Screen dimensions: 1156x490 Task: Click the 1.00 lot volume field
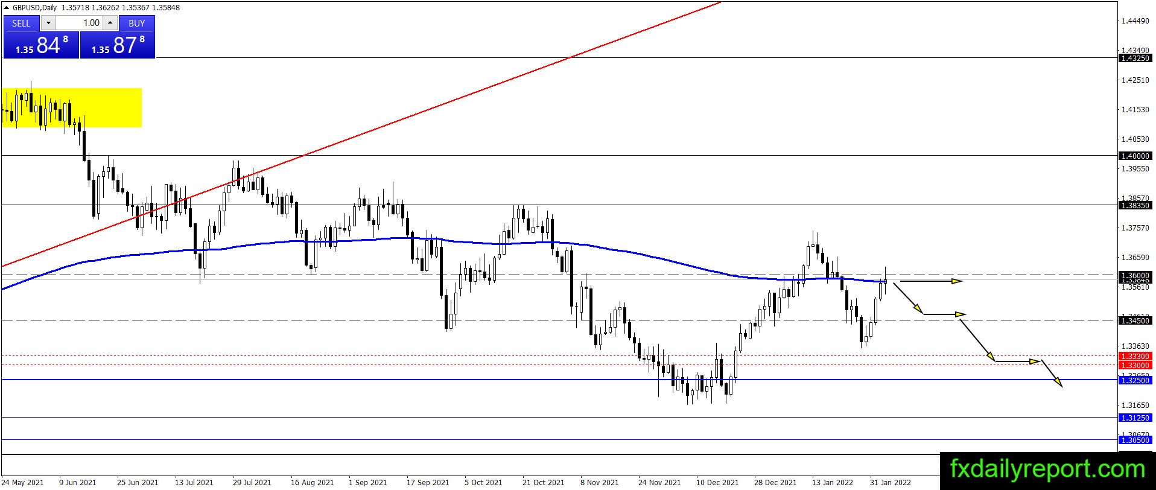80,23
